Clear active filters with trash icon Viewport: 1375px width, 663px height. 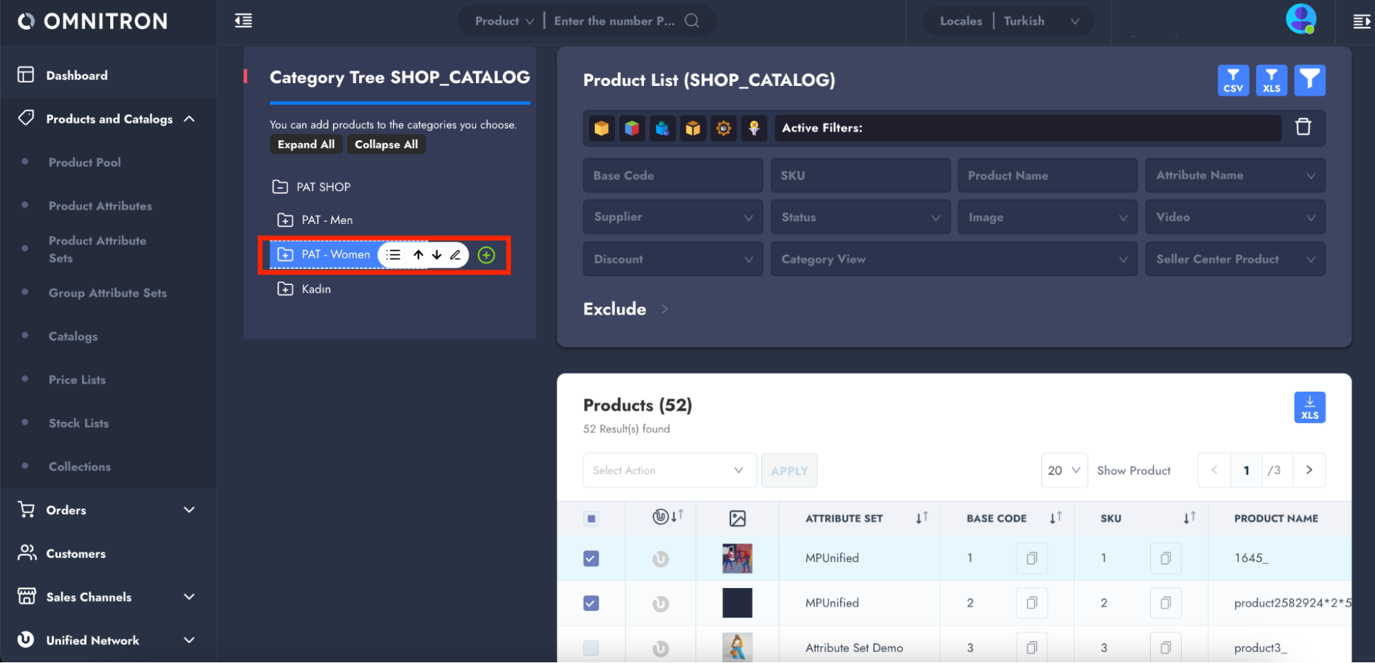[x=1303, y=127]
